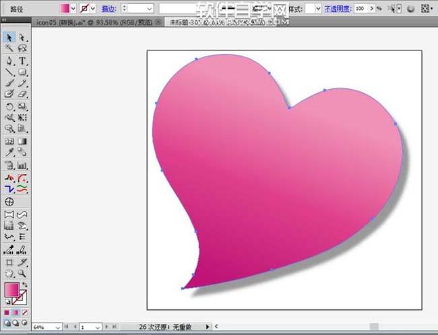
Task: Select the Rotate tool
Action: pyautogui.click(x=9, y=106)
